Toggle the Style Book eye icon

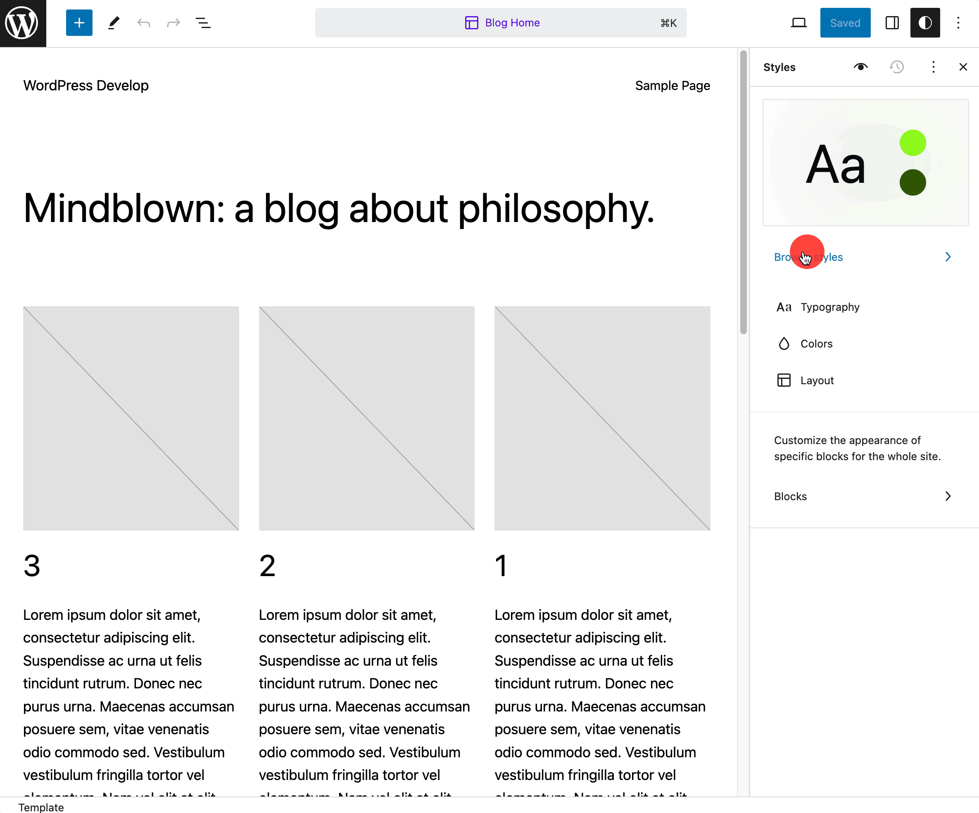[x=860, y=67]
